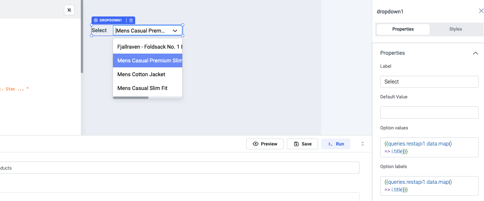
Task: Collapse the Properties section
Action: [475, 53]
